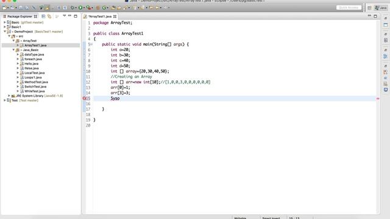
Task: Minimize the editor area
Action: pyautogui.click(x=369, y=16)
